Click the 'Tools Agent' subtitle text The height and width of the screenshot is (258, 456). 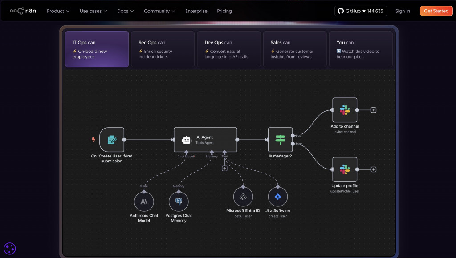click(205, 143)
